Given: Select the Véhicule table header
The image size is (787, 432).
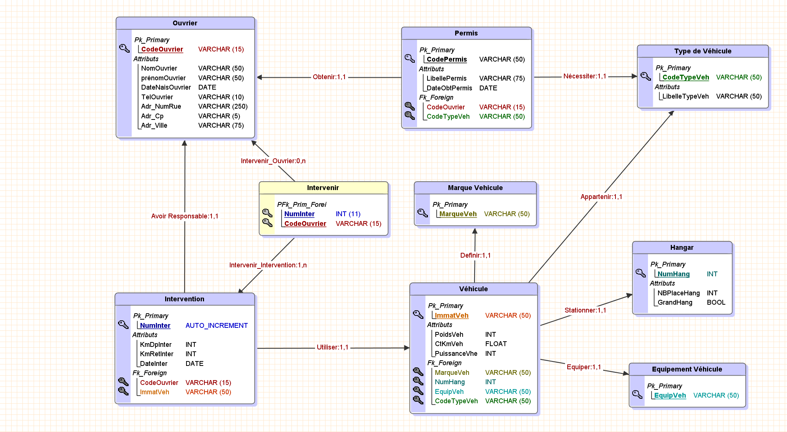Looking at the screenshot, I should click(473, 289).
